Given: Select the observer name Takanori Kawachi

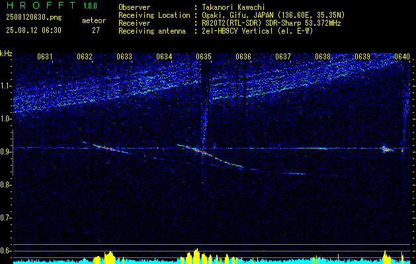Looking at the screenshot, I should coord(233,7).
